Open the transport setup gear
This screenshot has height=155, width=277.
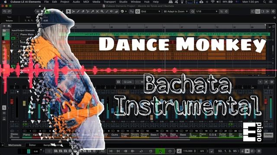coord(259,151)
